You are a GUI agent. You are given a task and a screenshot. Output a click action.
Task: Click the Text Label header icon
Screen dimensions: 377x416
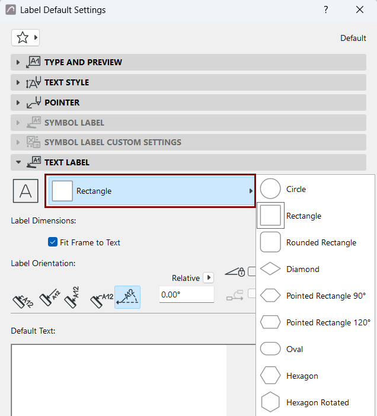point(34,162)
